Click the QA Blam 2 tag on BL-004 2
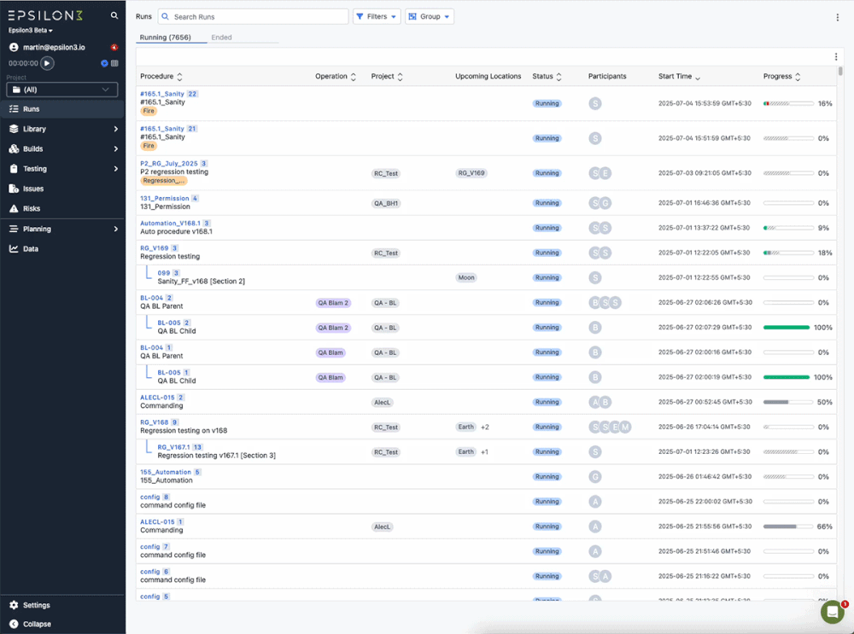 click(x=333, y=303)
